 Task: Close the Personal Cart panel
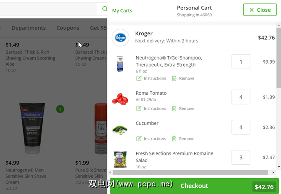point(260,10)
